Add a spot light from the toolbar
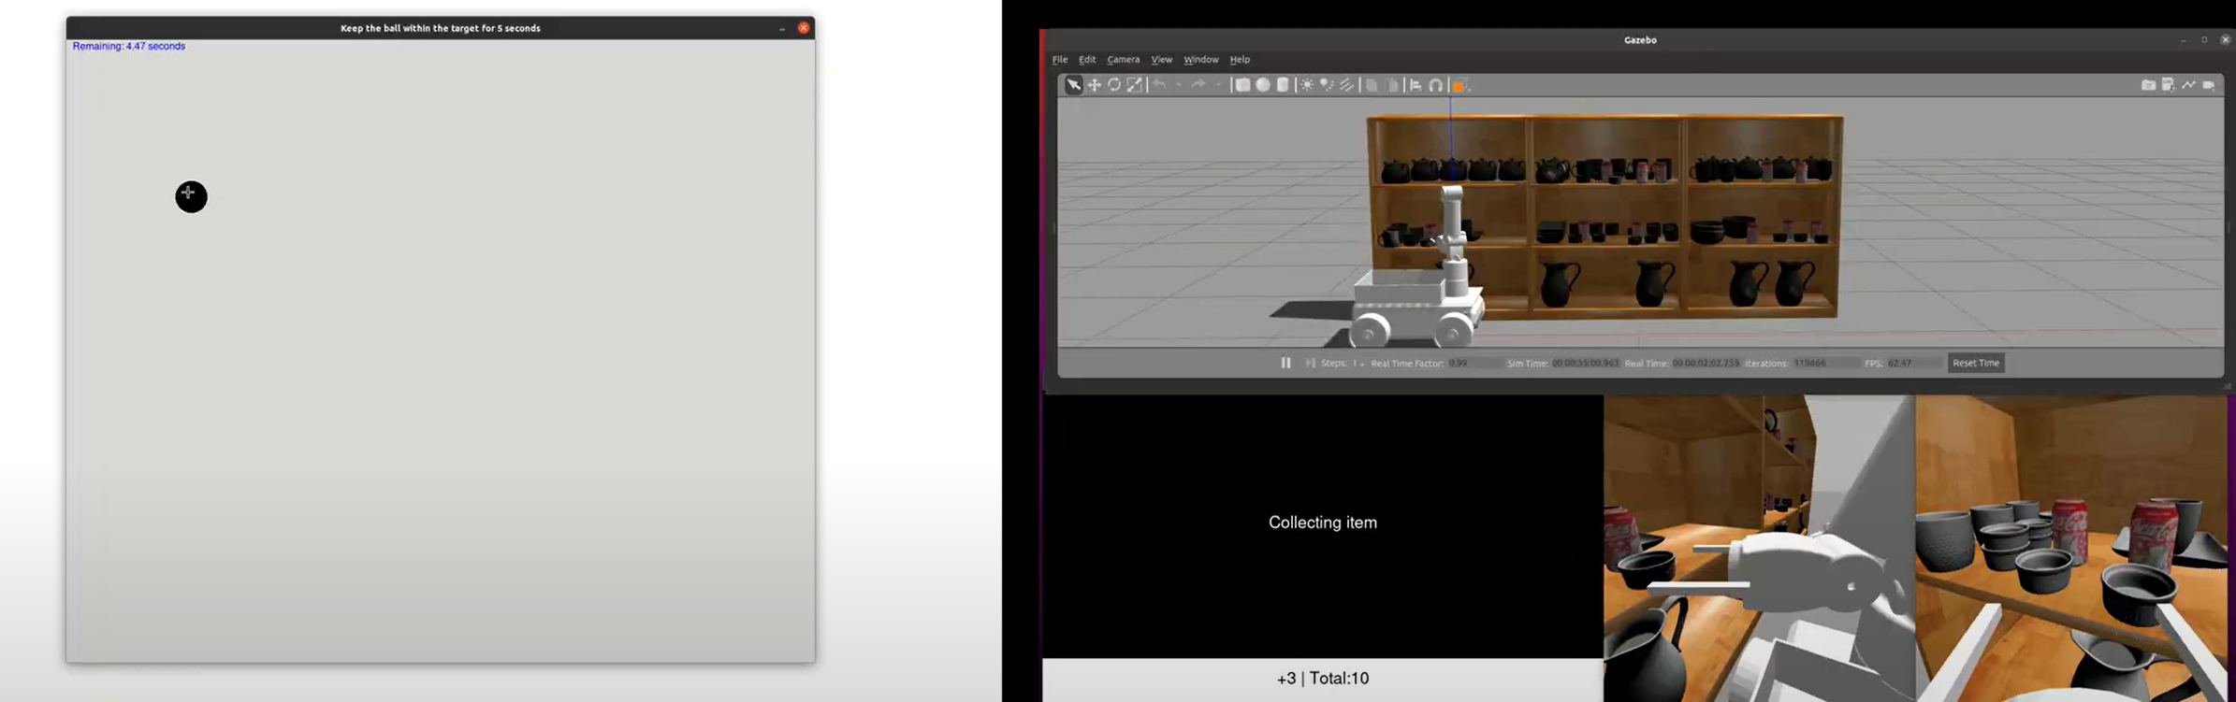The image size is (2236, 702). 1327,85
